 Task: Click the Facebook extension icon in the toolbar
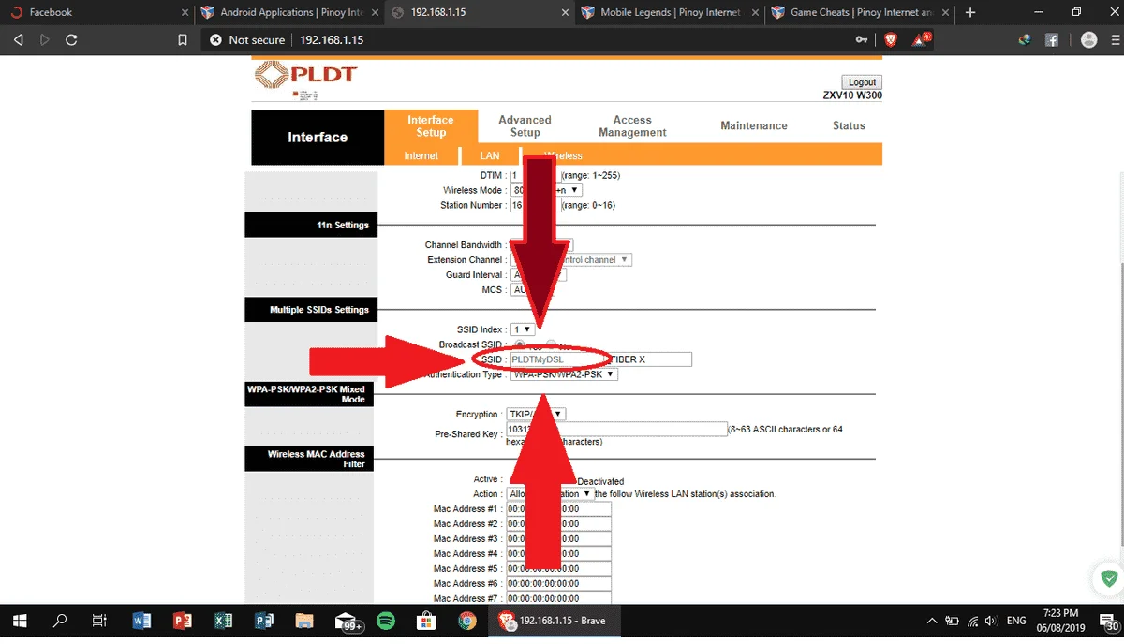(x=1052, y=40)
